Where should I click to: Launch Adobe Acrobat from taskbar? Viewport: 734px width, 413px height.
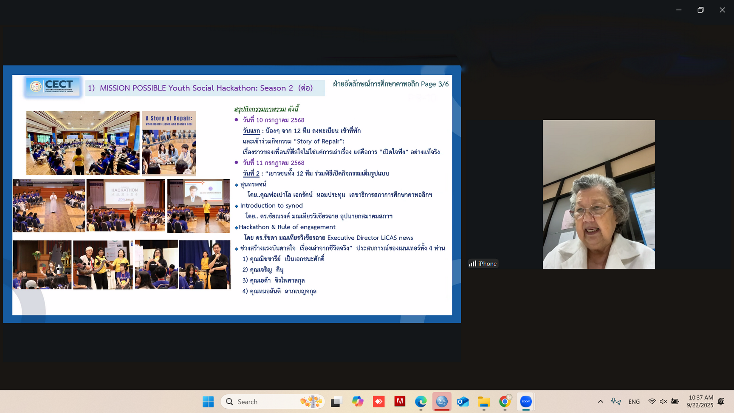coord(400,402)
